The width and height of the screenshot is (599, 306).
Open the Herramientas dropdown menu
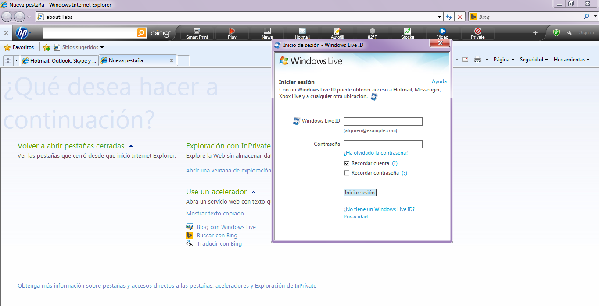click(571, 59)
